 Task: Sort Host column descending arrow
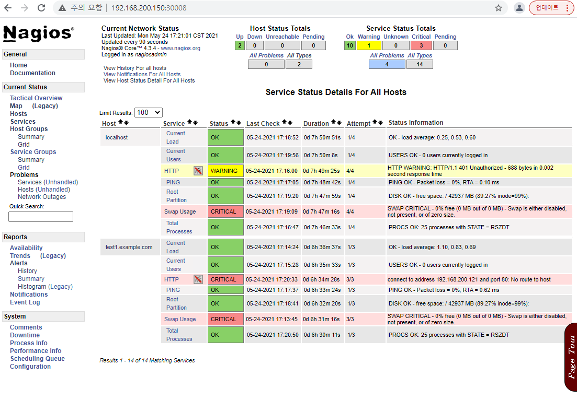tap(126, 123)
